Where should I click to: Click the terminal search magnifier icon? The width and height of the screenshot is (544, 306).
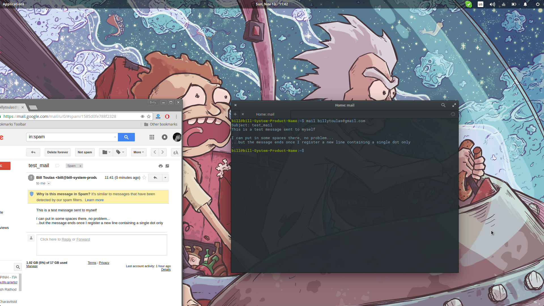click(443, 105)
